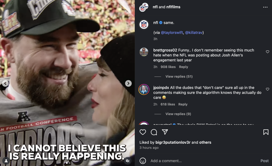Image resolution: width=272 pixels, height=166 pixels.
Task: Like the post with the heart icon
Action: (x=143, y=132)
